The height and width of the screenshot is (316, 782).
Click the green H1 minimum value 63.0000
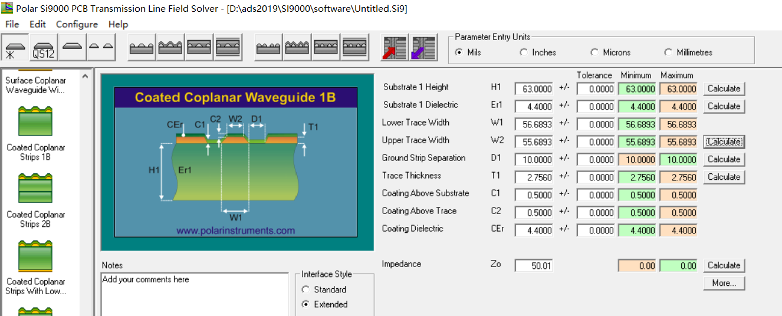pyautogui.click(x=638, y=89)
